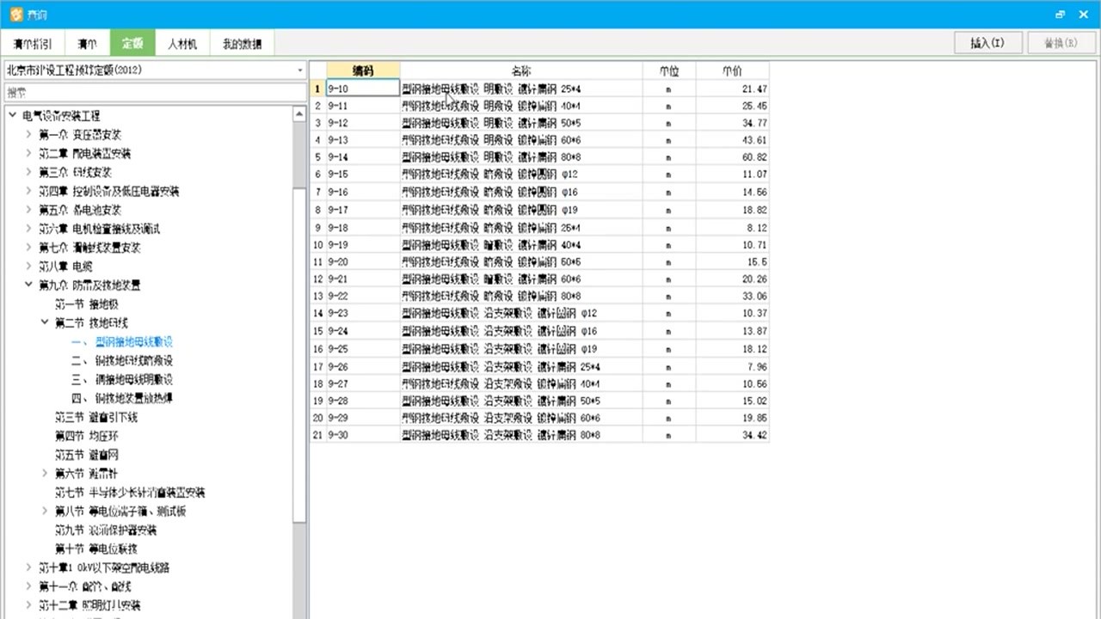The height and width of the screenshot is (619, 1101).
Task: Expand the 第三章 母线安装 node arrow
Action: click(x=28, y=172)
